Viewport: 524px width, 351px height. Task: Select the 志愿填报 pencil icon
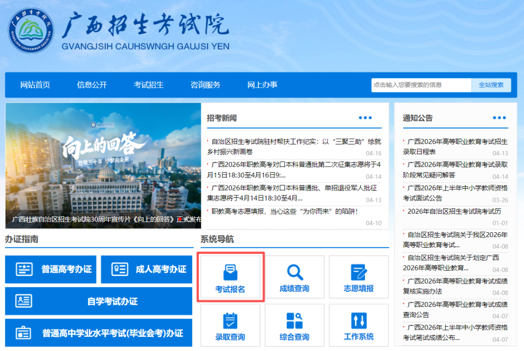pos(359,272)
